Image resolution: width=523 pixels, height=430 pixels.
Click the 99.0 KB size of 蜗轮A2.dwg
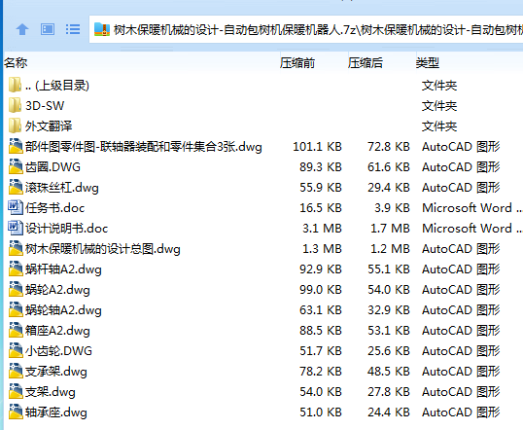pos(321,290)
